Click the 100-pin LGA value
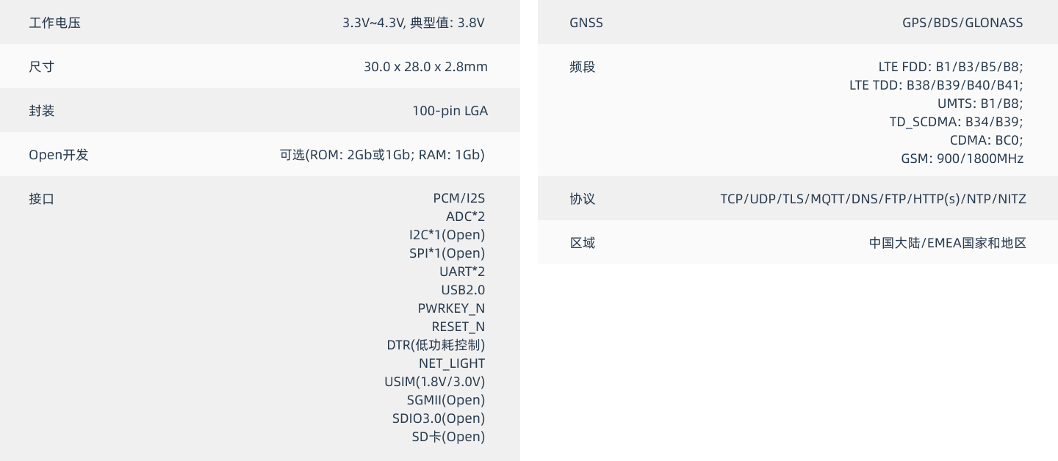This screenshot has width=1058, height=461. pyautogui.click(x=450, y=111)
